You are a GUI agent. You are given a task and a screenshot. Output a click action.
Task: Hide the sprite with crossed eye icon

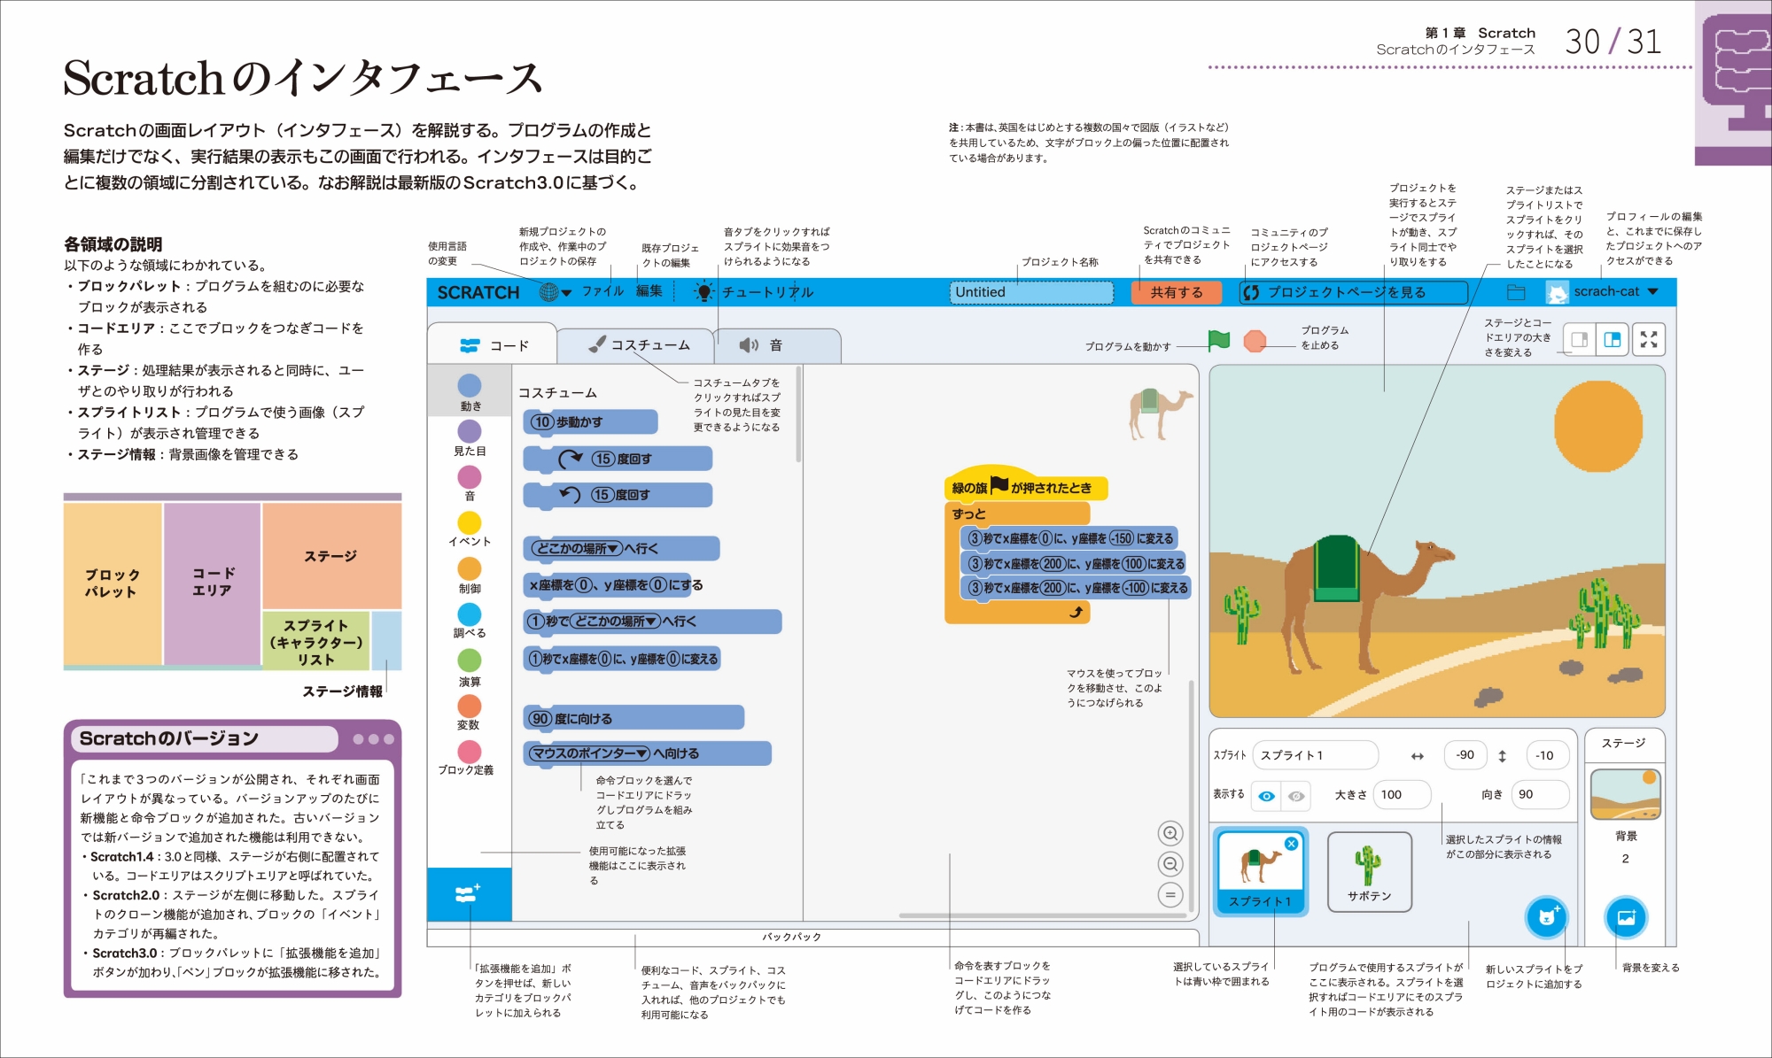tap(1296, 796)
